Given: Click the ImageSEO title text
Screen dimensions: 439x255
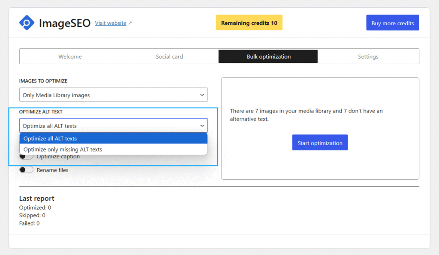Looking at the screenshot, I should tap(65, 23).
